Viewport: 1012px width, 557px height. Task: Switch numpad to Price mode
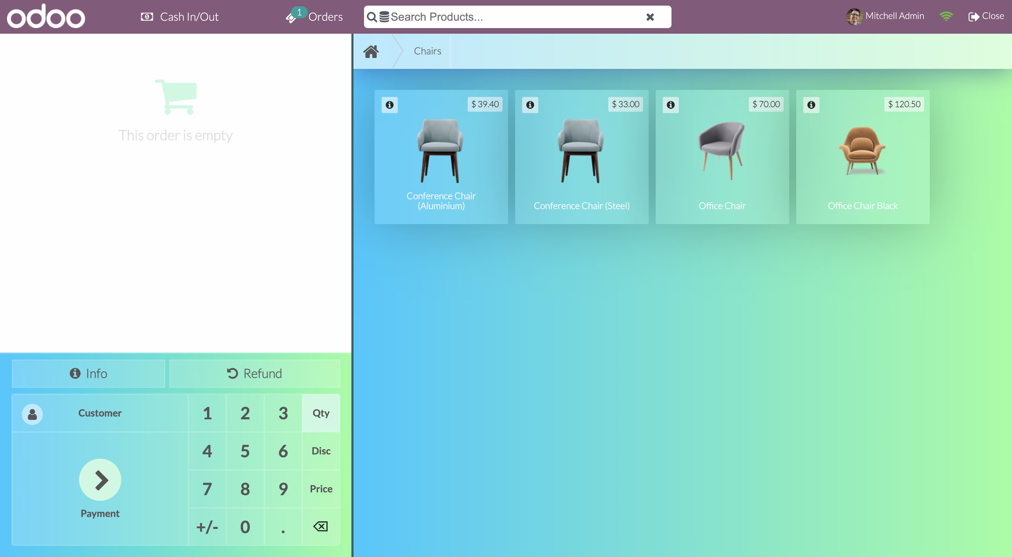tap(321, 489)
